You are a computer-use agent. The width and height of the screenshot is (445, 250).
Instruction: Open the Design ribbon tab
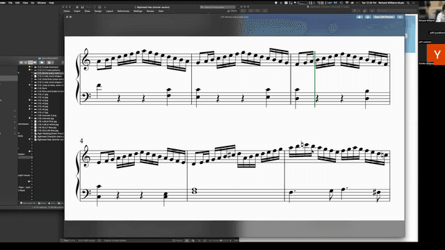98,11
